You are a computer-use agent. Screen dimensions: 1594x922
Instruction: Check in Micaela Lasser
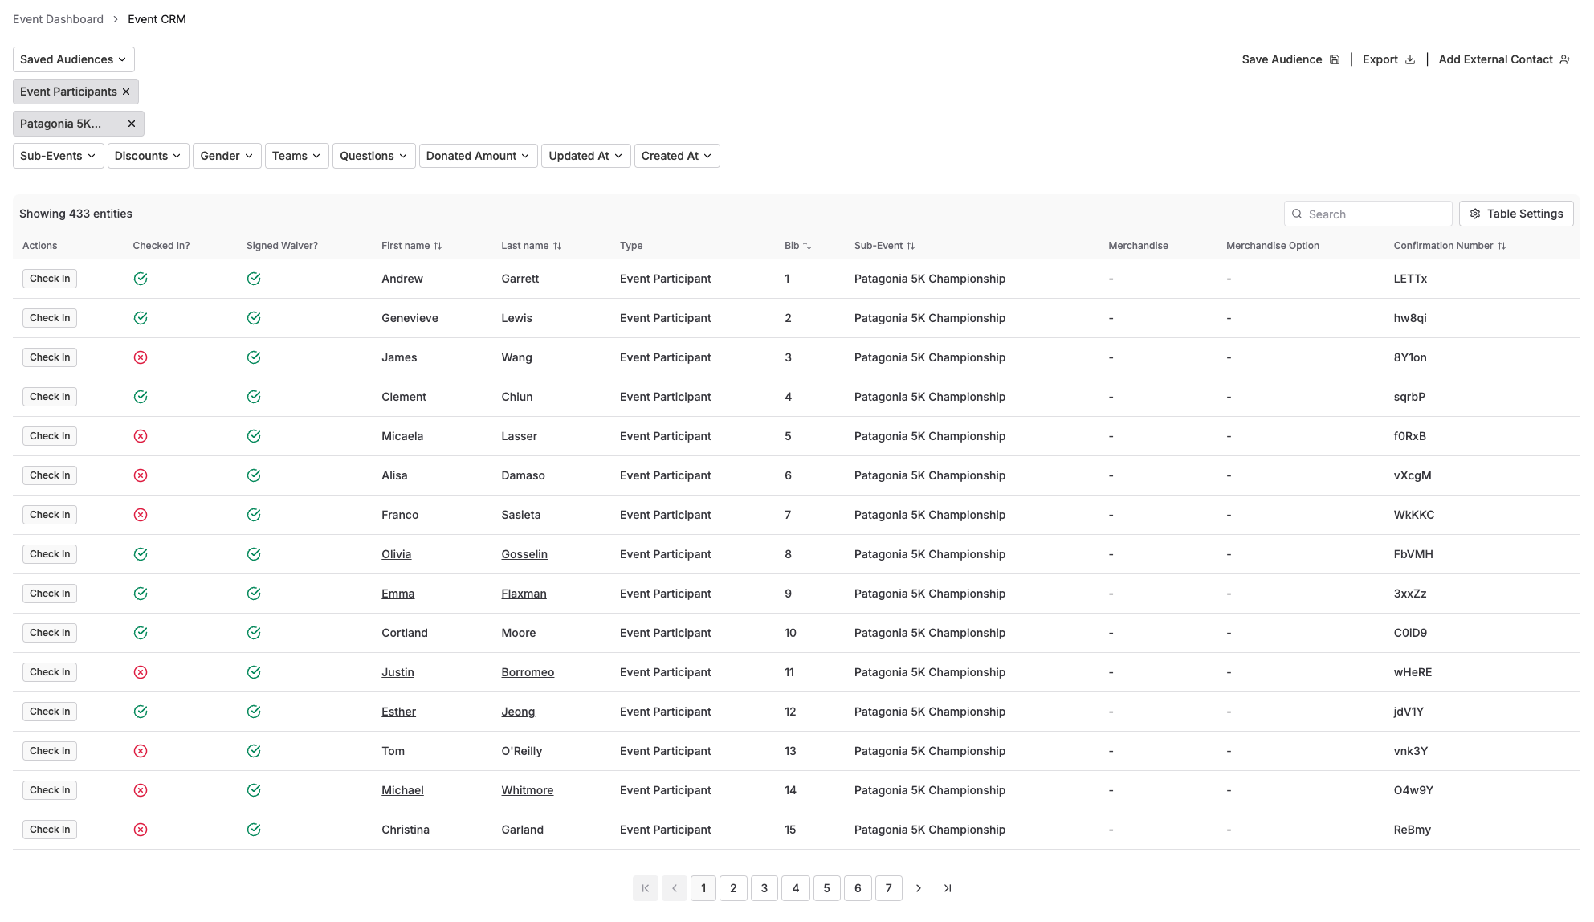(50, 436)
